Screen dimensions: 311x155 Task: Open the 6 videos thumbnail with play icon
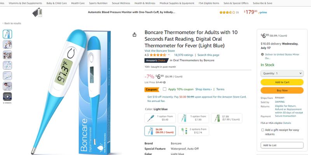click(x=7, y=96)
